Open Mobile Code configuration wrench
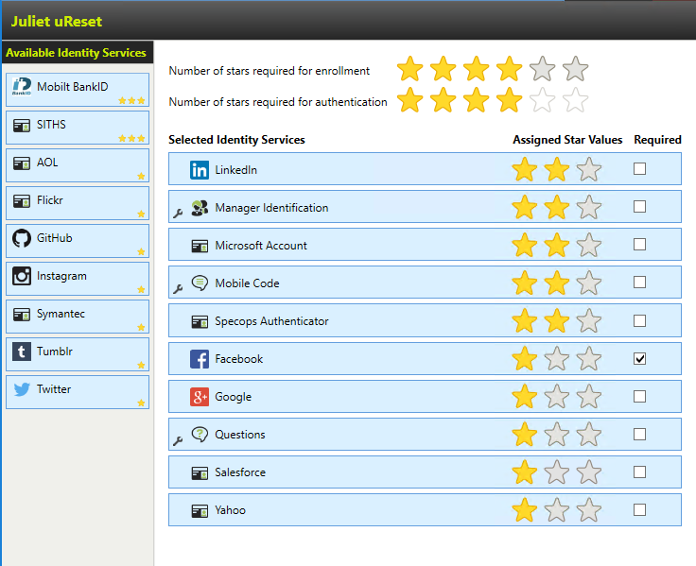 click(x=177, y=289)
